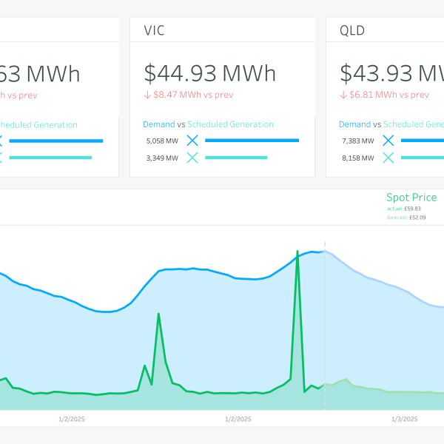Click the 5,058 MW demand value
Image resolution: width=444 pixels, height=444 pixels.
[x=162, y=141]
